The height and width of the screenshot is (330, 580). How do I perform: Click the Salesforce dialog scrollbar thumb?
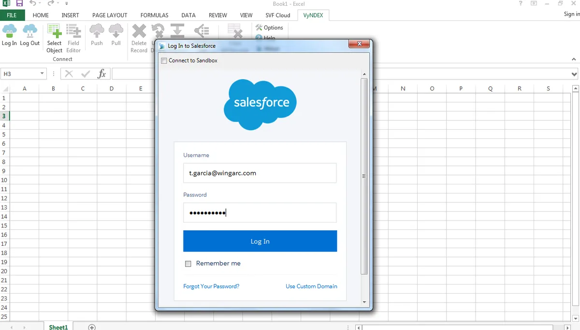[364, 176]
